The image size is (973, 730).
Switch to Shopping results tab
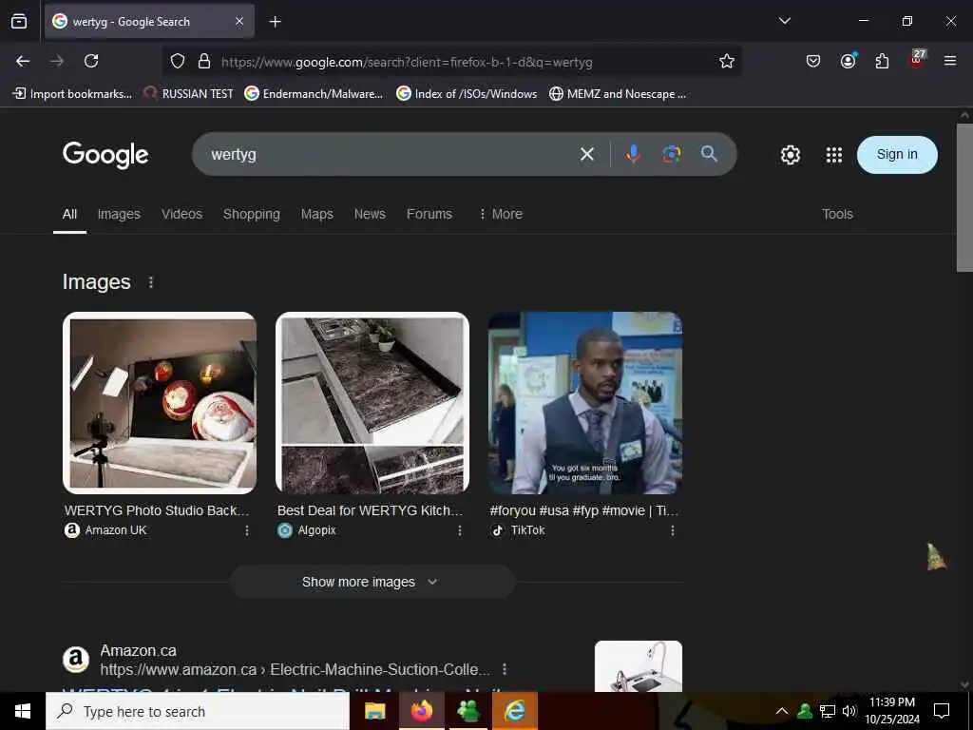pos(251,214)
